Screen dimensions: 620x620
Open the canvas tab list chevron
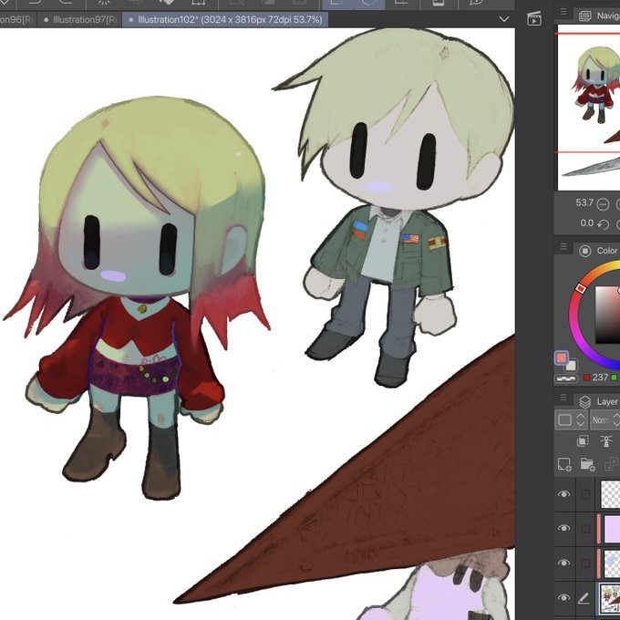click(504, 19)
